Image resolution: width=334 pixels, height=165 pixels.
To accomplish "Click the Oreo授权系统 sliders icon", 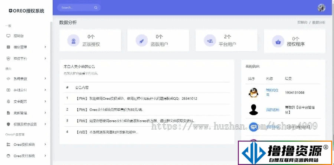I will [8, 144].
